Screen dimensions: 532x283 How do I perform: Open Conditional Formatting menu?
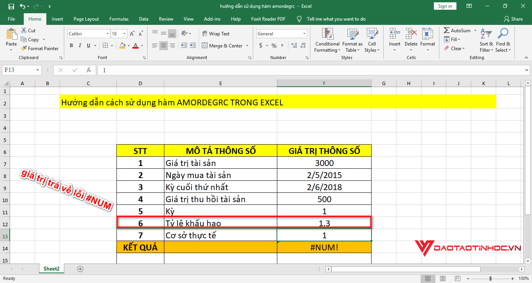[x=327, y=41]
